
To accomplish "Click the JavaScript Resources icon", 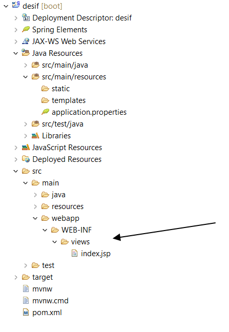I will tap(26, 148).
